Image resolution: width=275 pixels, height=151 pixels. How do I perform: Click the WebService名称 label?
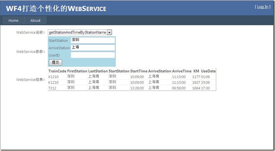[31, 32]
